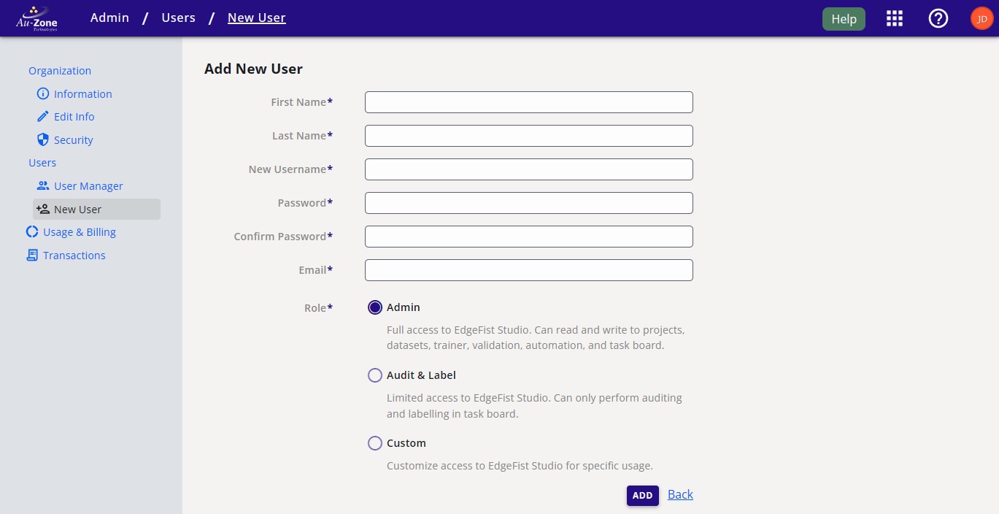Select the Edit Info pencil icon
999x514 pixels.
tap(42, 116)
